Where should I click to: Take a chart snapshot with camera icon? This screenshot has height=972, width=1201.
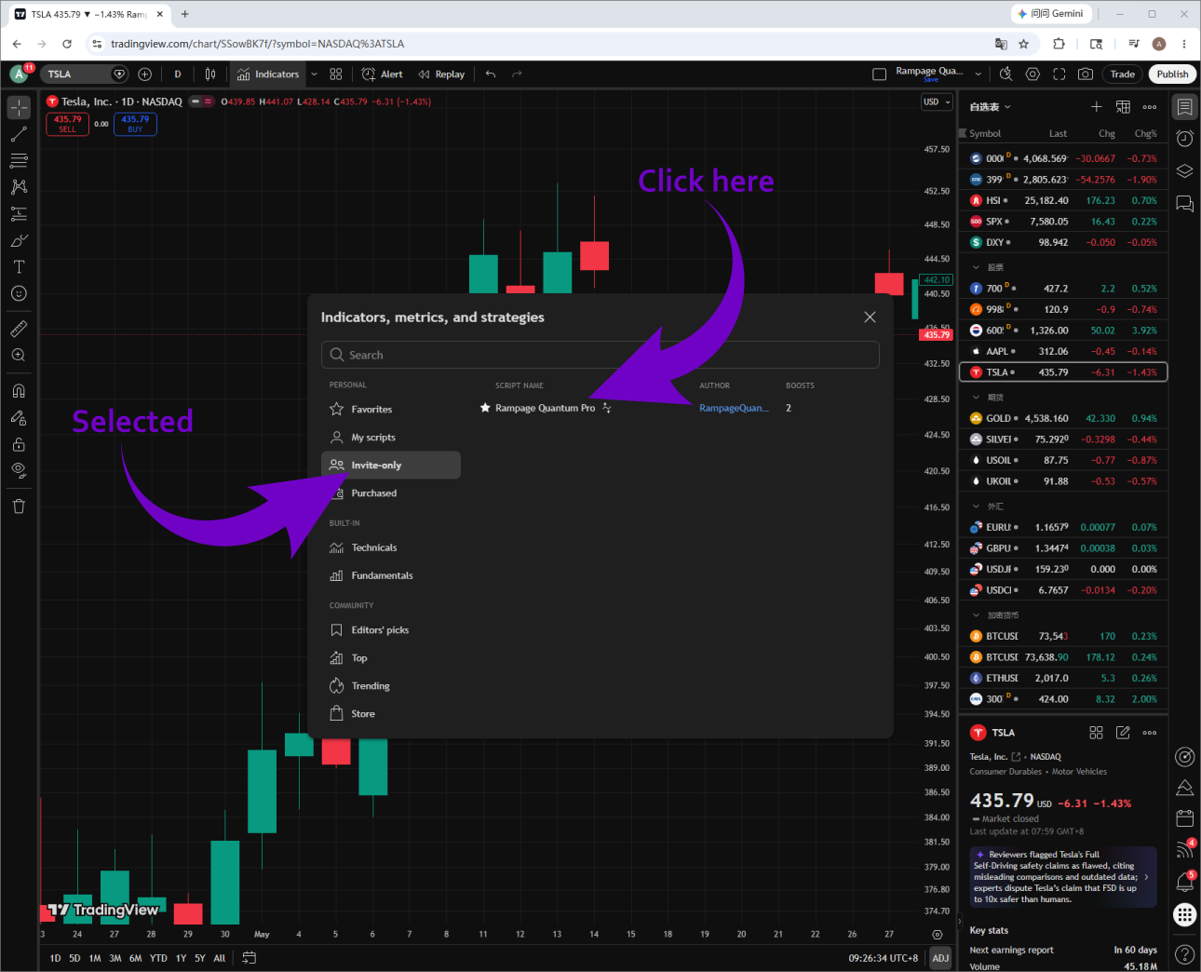point(1086,74)
